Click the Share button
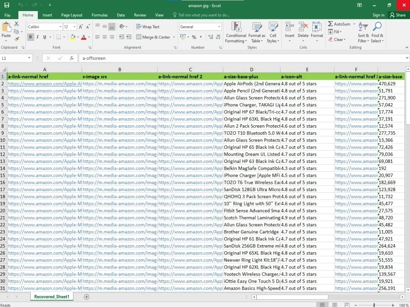Viewport: 410px width, 307px height. pos(398,15)
